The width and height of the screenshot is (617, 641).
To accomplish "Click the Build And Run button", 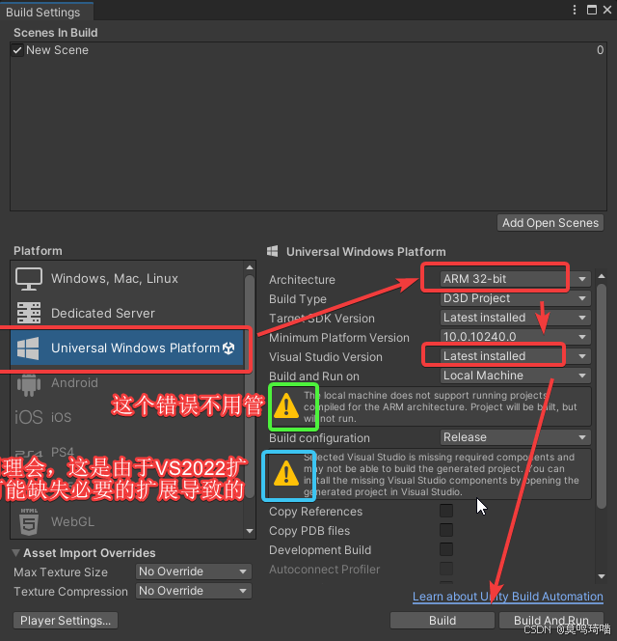I will 551,621.
